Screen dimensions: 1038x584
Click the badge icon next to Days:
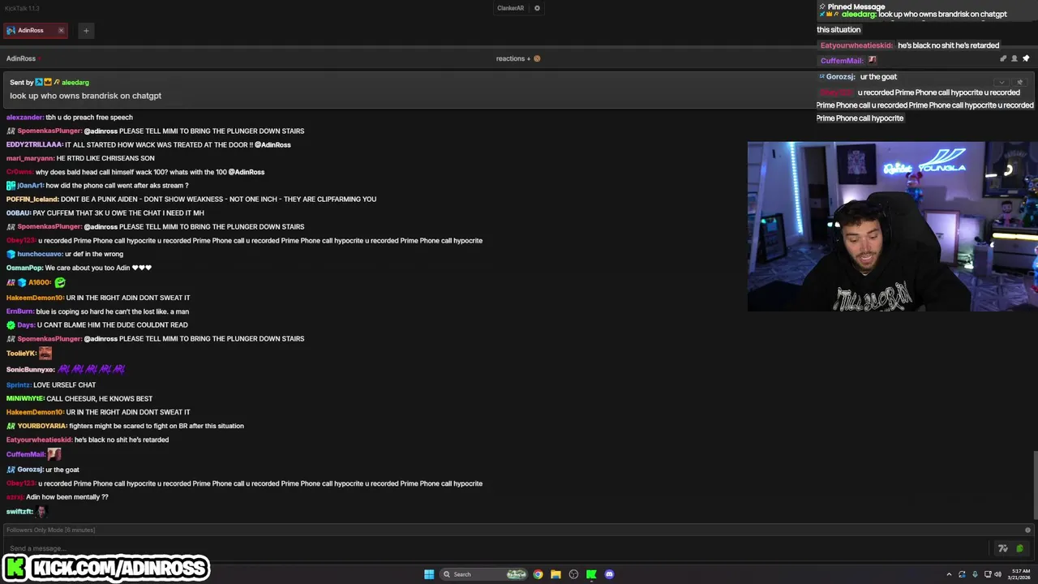click(x=11, y=324)
